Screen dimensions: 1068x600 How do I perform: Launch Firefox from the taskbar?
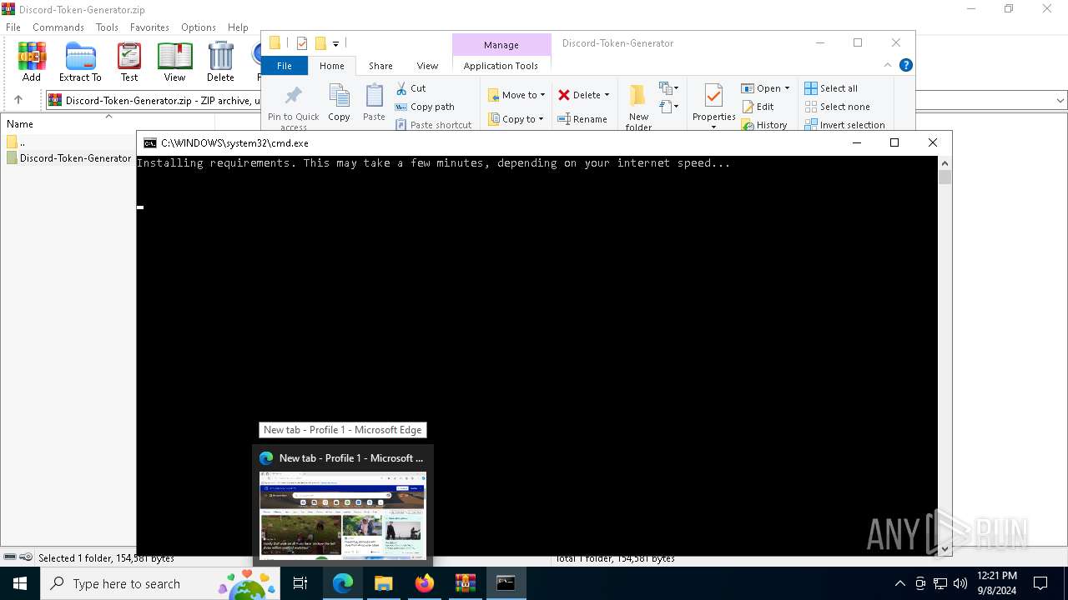[425, 583]
